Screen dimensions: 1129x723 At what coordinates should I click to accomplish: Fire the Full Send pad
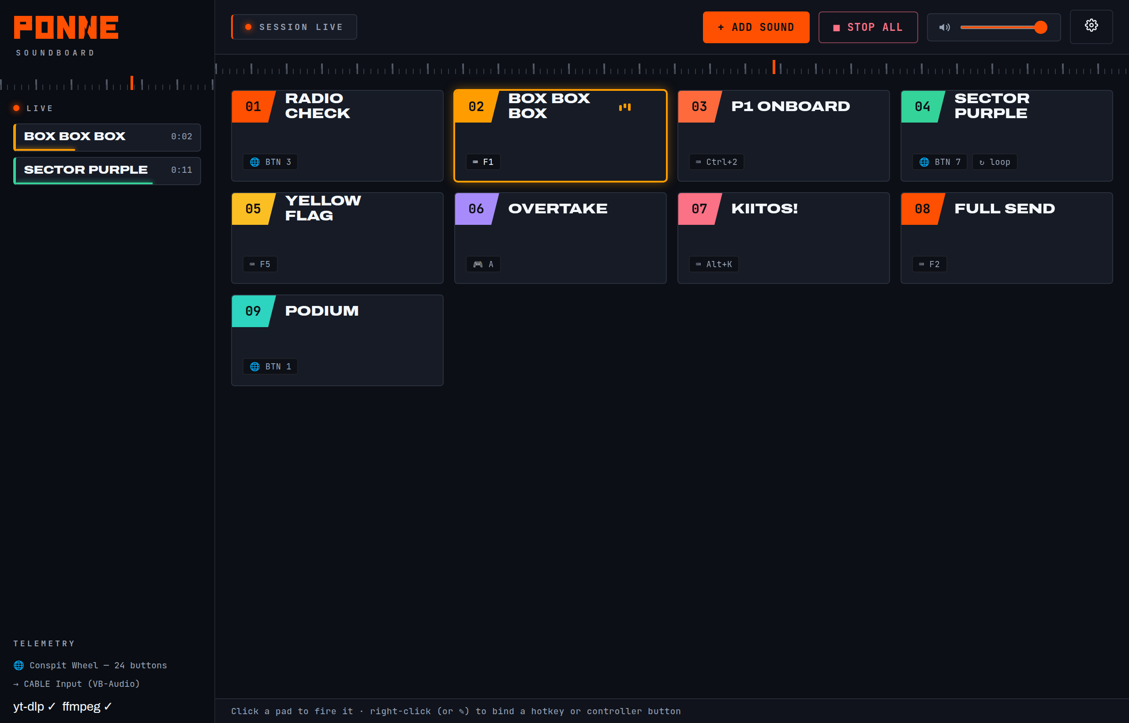1006,238
